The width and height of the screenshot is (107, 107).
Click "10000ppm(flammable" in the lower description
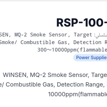(x=78, y=94)
